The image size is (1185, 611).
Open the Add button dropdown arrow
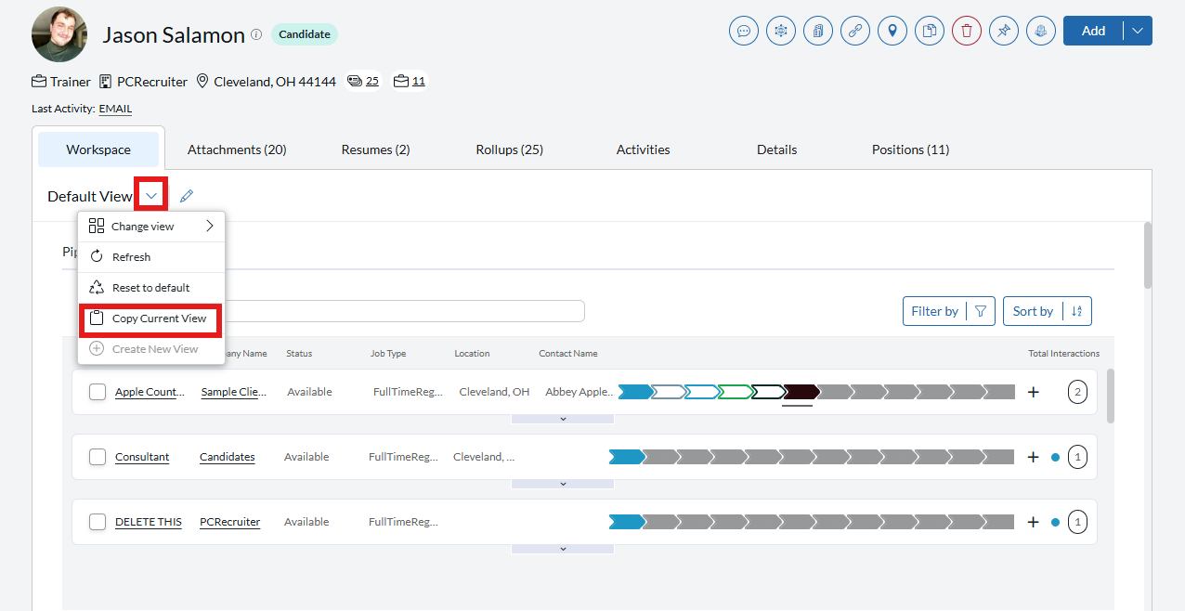click(x=1138, y=31)
